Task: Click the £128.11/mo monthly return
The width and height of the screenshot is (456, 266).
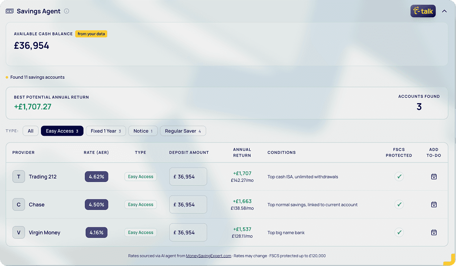Action: click(x=242, y=236)
